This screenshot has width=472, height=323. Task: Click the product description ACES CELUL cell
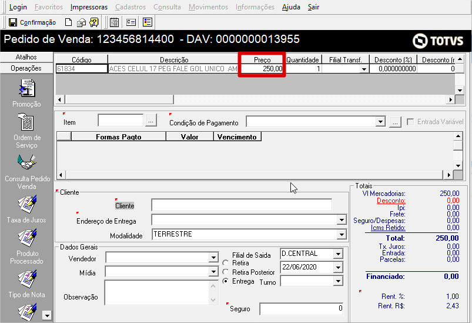pyautogui.click(x=173, y=69)
